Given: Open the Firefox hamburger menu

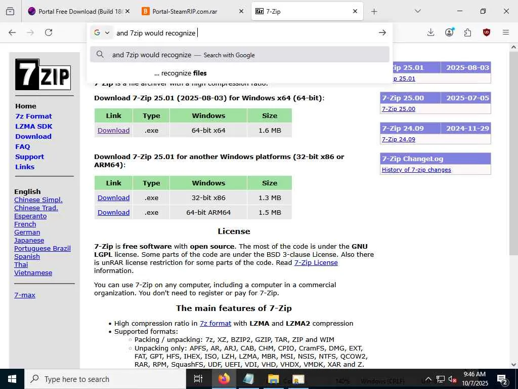Looking at the screenshot, I should point(506,32).
